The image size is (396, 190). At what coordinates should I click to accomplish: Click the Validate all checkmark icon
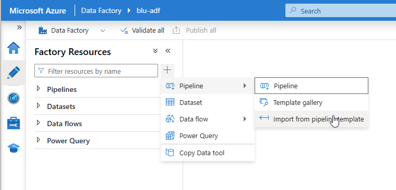coord(124,31)
